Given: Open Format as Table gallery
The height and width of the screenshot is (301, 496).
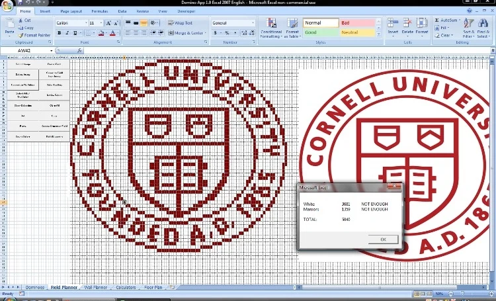Looking at the screenshot, I should click(x=292, y=28).
